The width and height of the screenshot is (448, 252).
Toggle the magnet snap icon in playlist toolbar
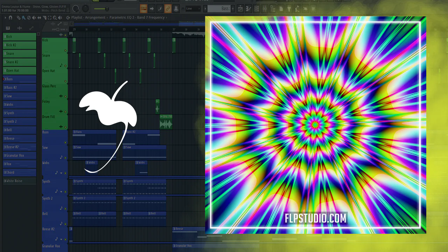tap(10, 17)
